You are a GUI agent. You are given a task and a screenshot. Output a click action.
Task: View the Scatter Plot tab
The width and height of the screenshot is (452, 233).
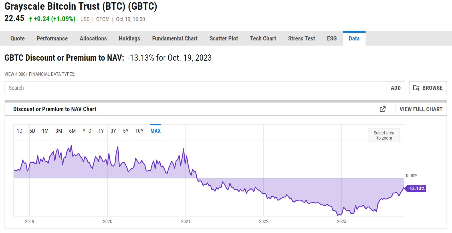pyautogui.click(x=224, y=38)
